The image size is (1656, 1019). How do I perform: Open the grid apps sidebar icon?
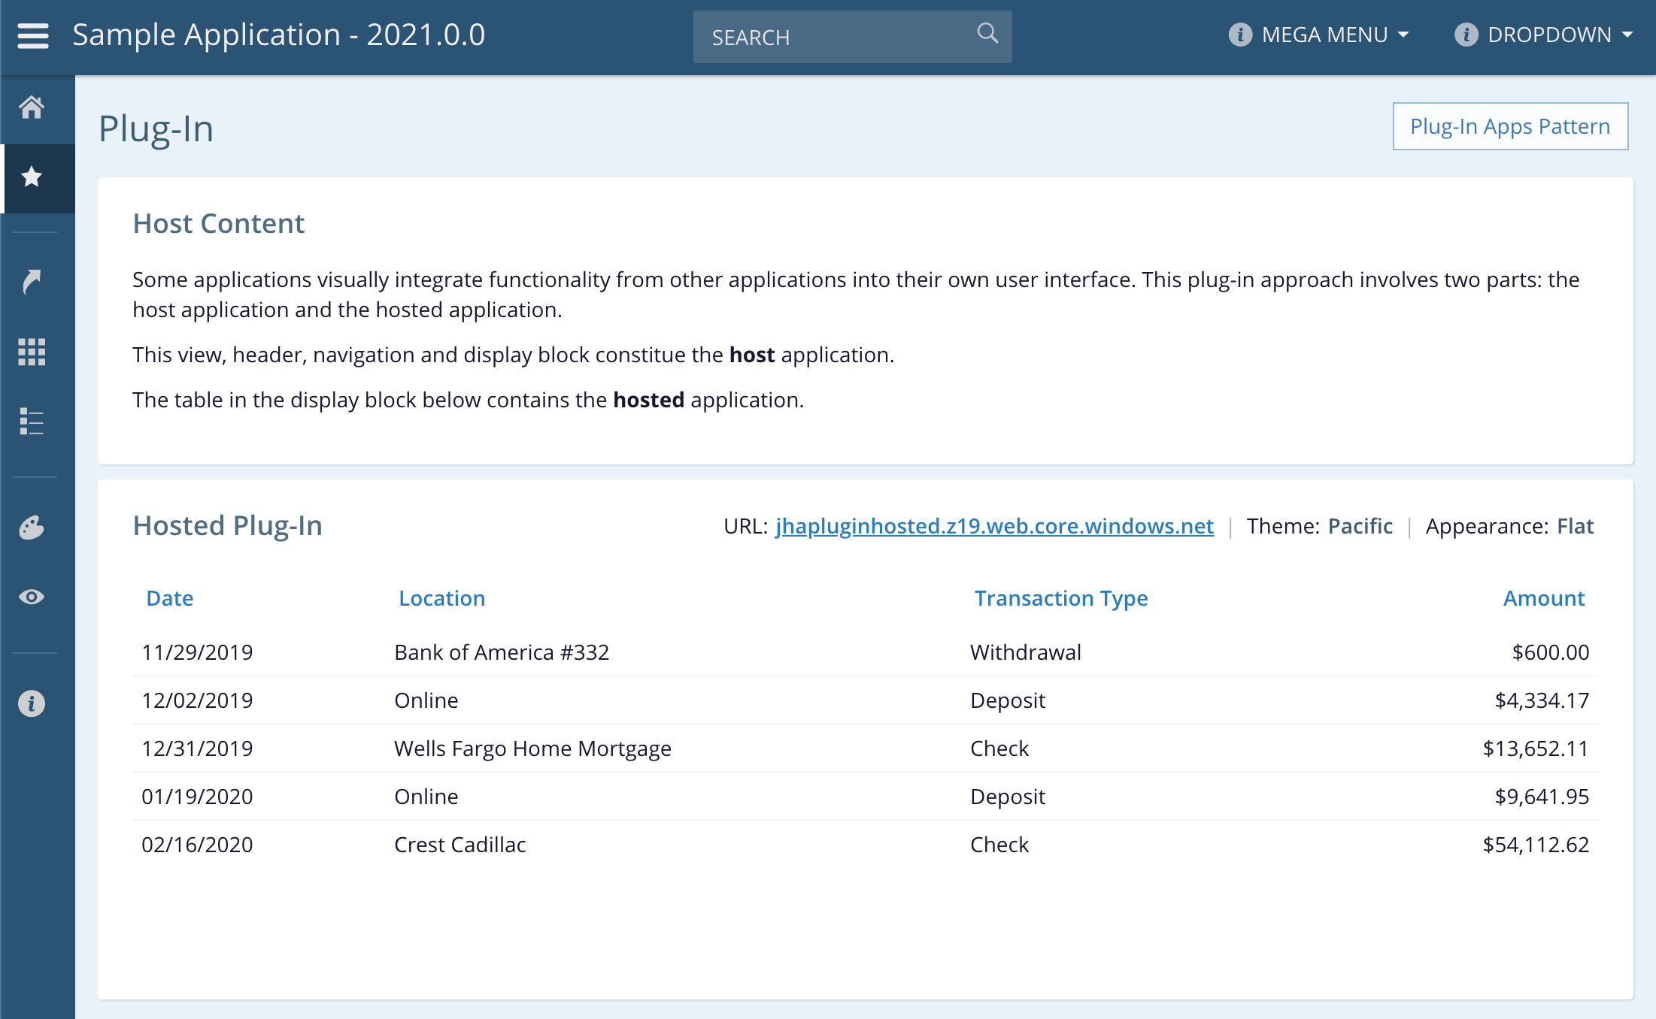click(32, 352)
